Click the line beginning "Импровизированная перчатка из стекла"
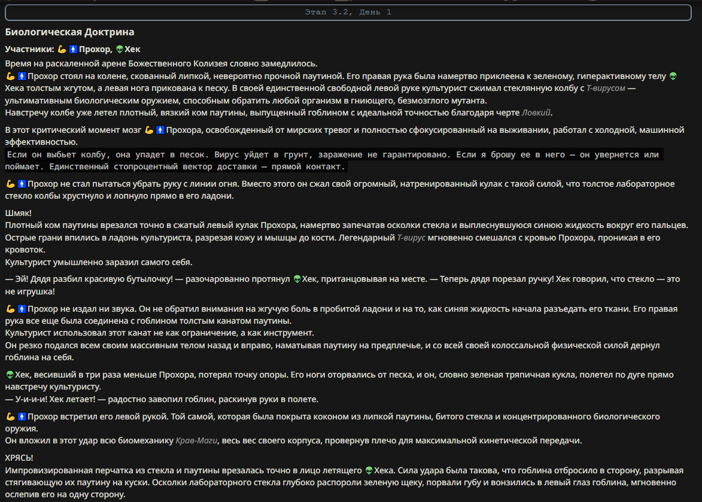This screenshot has height=502, width=702. coord(344,482)
